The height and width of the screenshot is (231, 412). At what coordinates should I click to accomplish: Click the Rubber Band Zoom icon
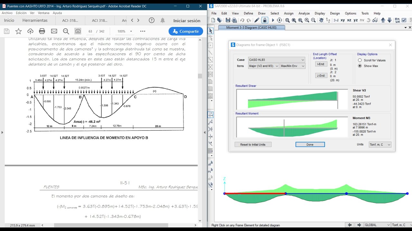(x=287, y=20)
